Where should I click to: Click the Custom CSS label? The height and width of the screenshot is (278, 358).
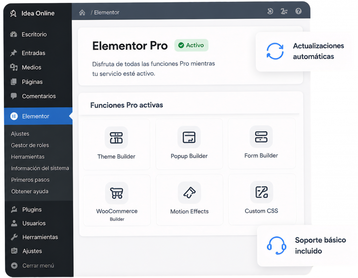[262, 211]
